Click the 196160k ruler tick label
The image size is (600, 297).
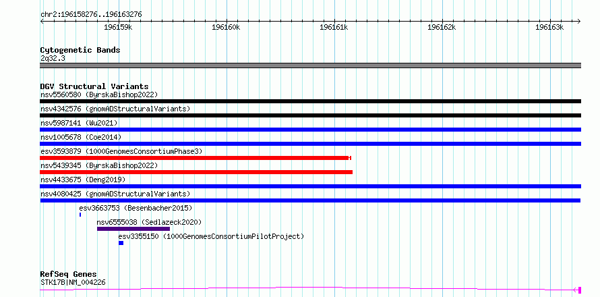tap(226, 28)
